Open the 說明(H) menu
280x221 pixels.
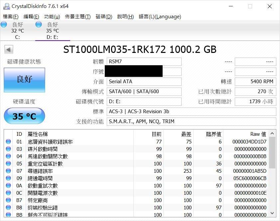tap(126, 17)
